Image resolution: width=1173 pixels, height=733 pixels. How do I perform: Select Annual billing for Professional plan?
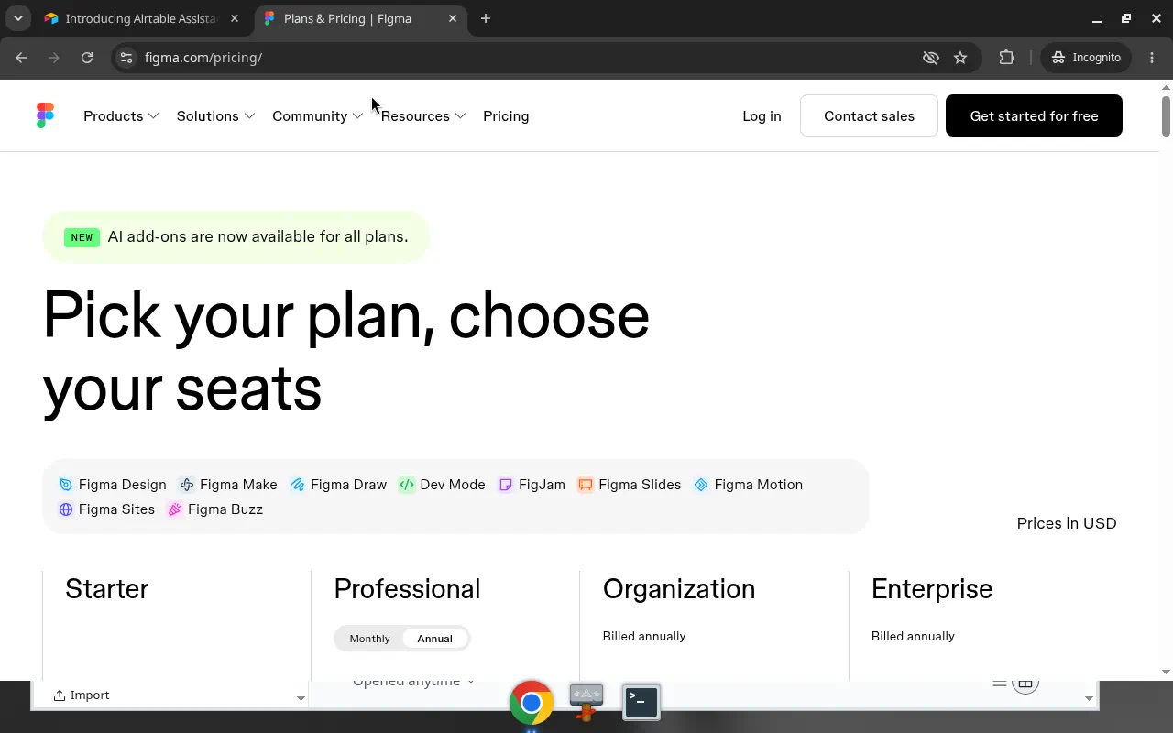coord(435,639)
